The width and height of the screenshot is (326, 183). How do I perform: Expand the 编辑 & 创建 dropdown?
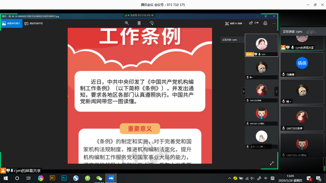pyautogui.click(x=235, y=23)
